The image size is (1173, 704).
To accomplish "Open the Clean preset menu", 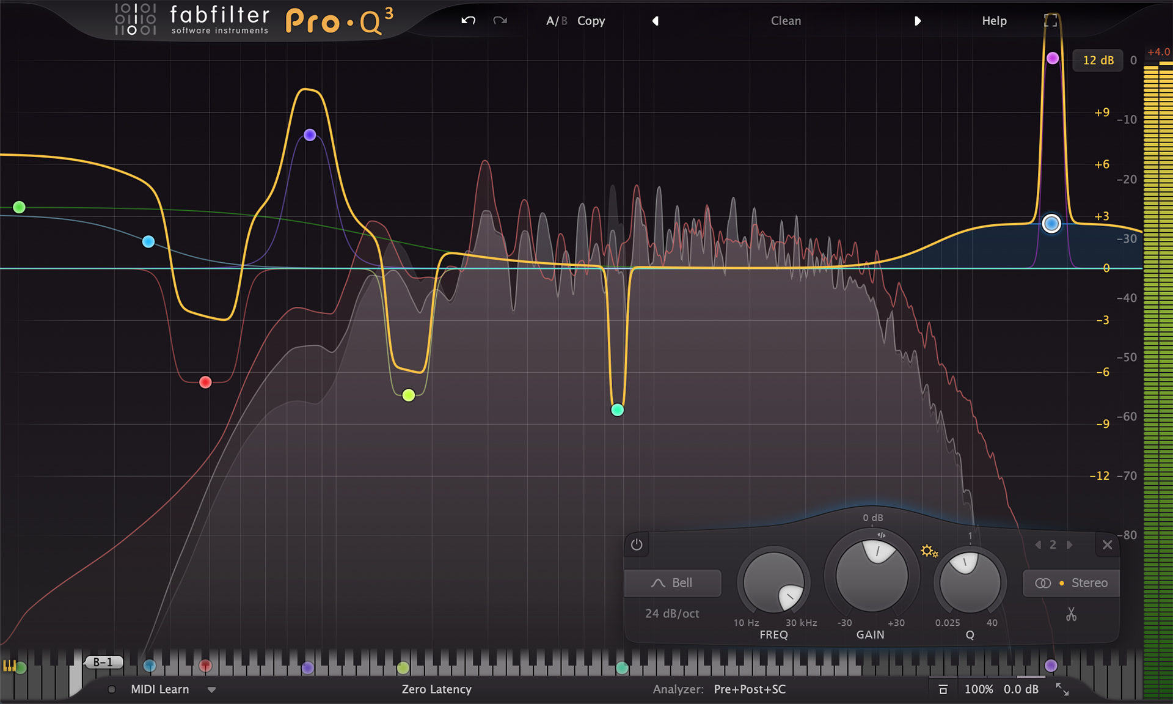I will (x=786, y=21).
